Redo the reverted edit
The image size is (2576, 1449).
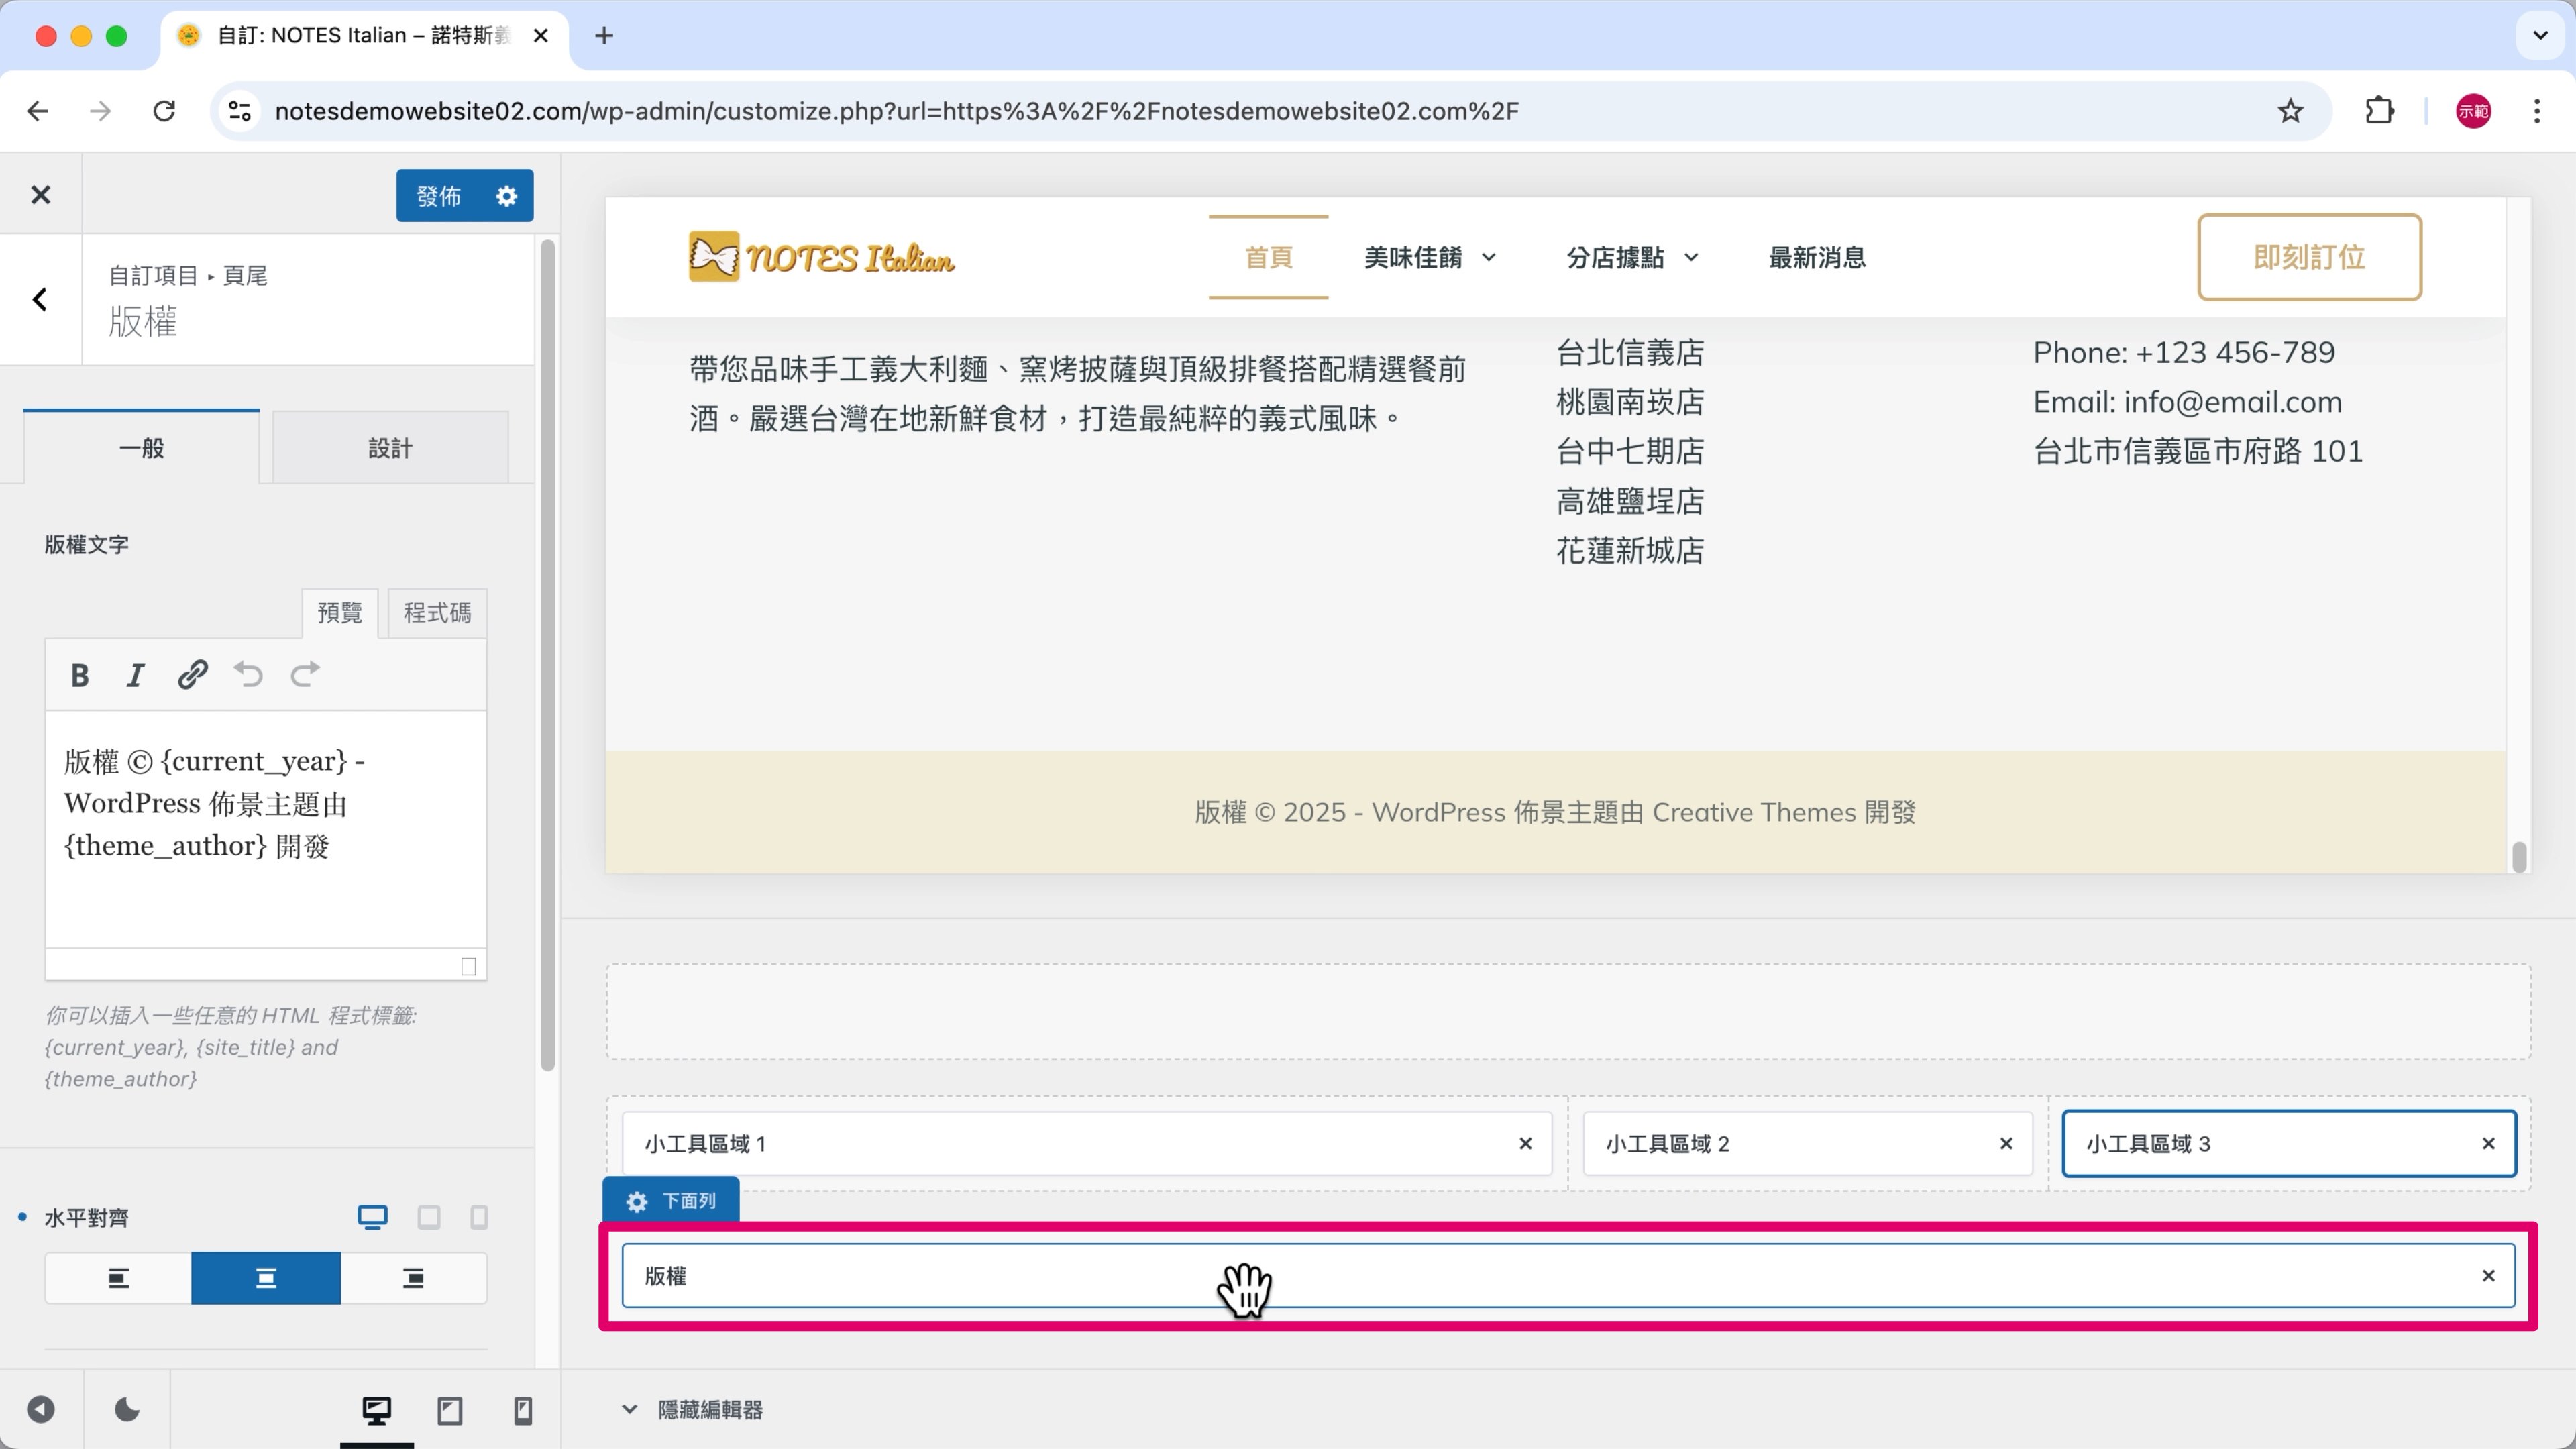(305, 674)
